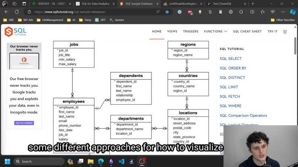This screenshot has height=167, width=298.
Task: Open workspaces icon in title bar
Action: (x=14, y=4)
